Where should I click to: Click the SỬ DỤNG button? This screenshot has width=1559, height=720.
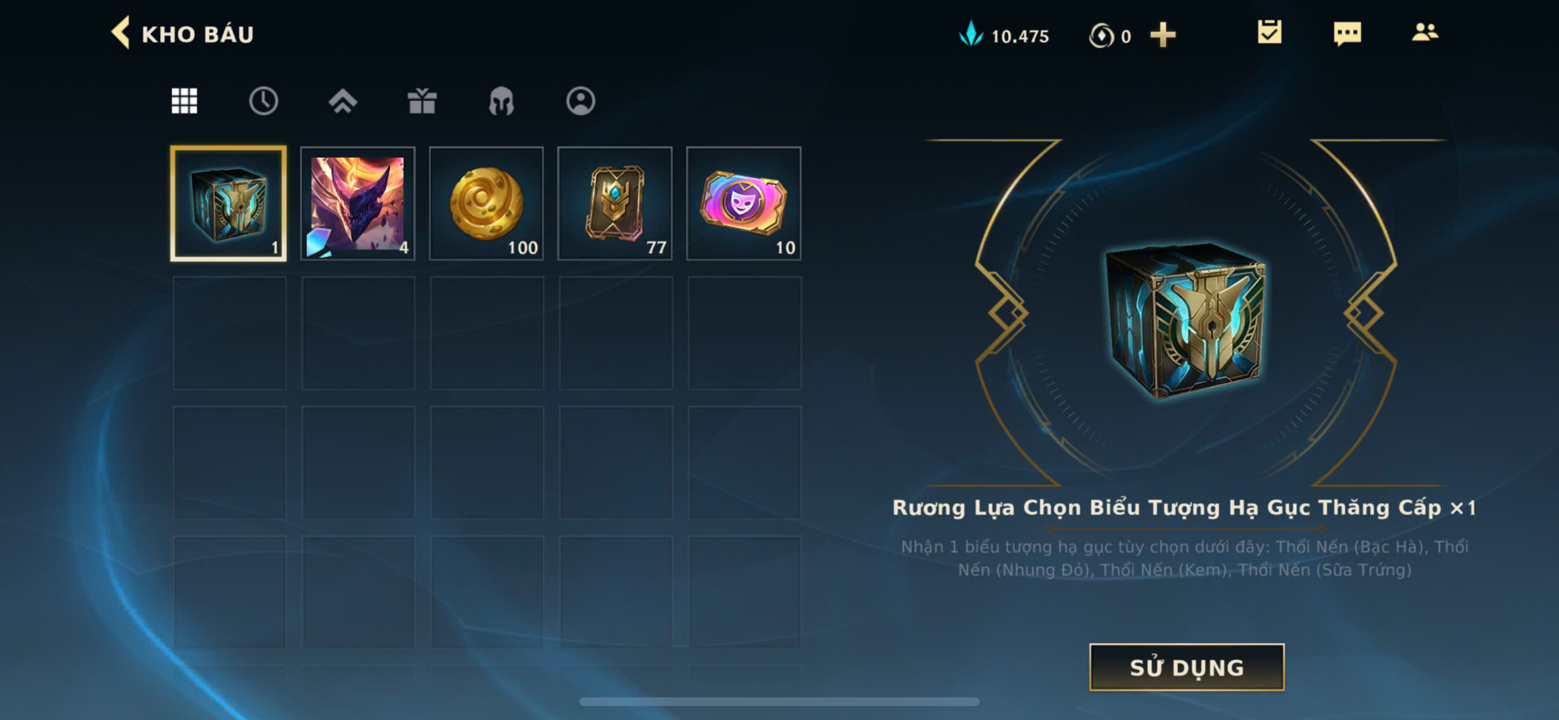point(1186,667)
